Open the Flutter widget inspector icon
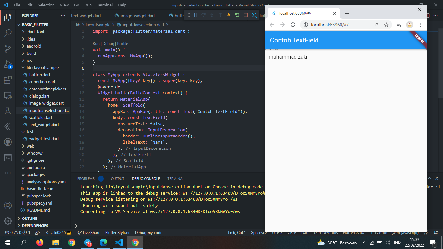The width and height of the screenshot is (443, 249). [x=255, y=15]
